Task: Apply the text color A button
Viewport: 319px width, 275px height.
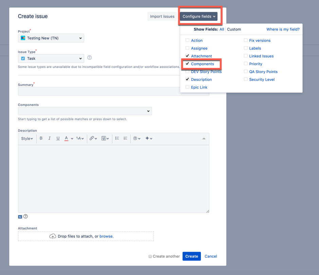Action: pyautogui.click(x=66, y=138)
